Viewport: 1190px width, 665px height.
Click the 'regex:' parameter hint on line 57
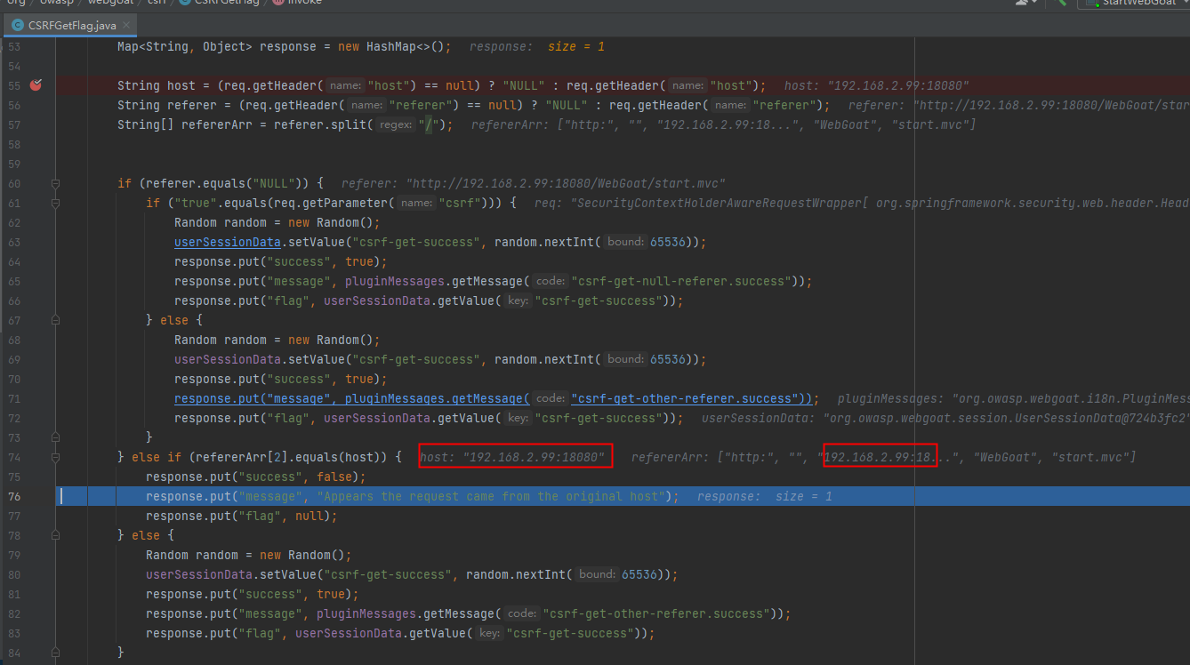(x=397, y=124)
